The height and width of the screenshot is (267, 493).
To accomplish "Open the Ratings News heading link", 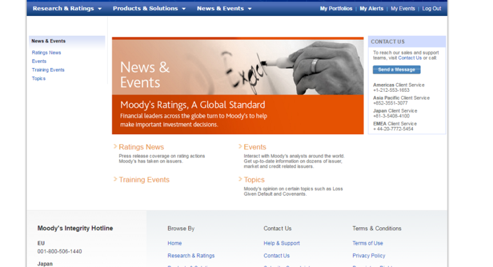I will (141, 147).
